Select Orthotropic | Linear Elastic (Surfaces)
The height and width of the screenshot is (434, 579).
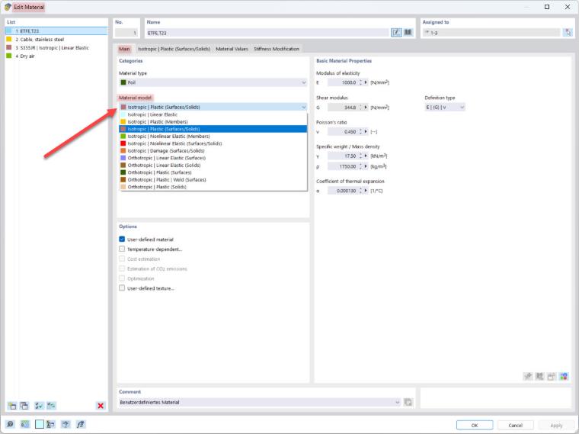213,158
